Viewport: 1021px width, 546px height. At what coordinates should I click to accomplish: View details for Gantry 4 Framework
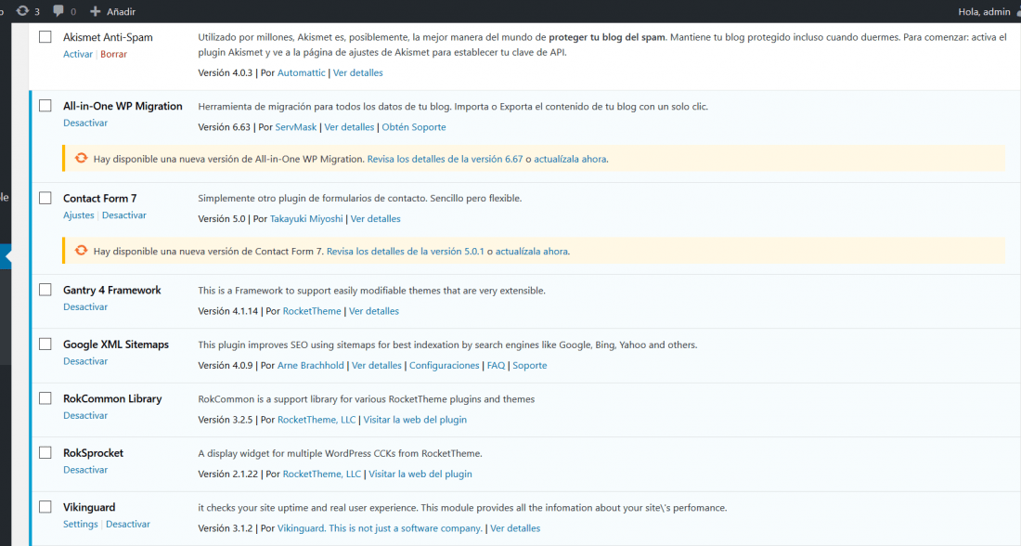click(x=374, y=311)
